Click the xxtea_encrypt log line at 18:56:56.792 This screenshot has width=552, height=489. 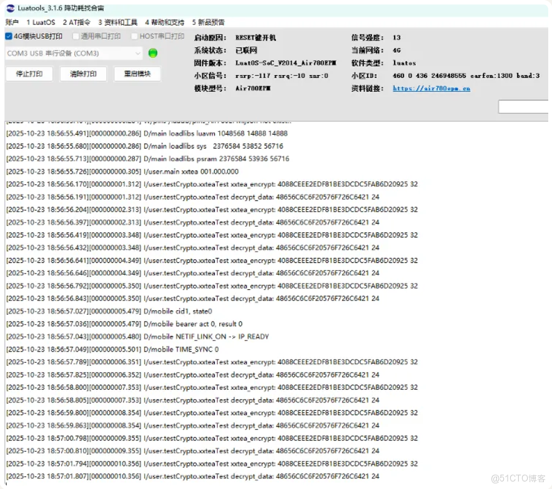[212, 286]
